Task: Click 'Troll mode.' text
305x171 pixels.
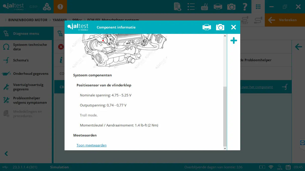Action: [89, 115]
